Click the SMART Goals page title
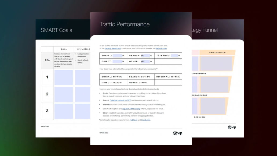The image size is (277, 156). pyautogui.click(x=56, y=30)
